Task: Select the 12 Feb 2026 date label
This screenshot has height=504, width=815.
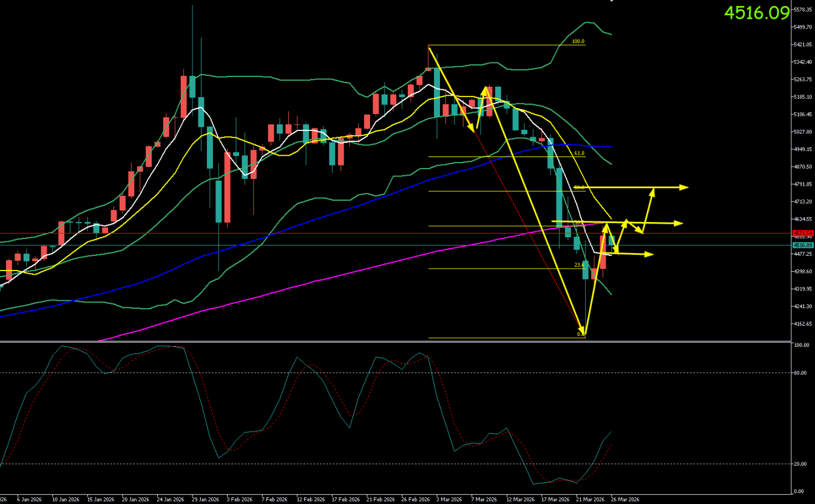Action: coord(309,500)
